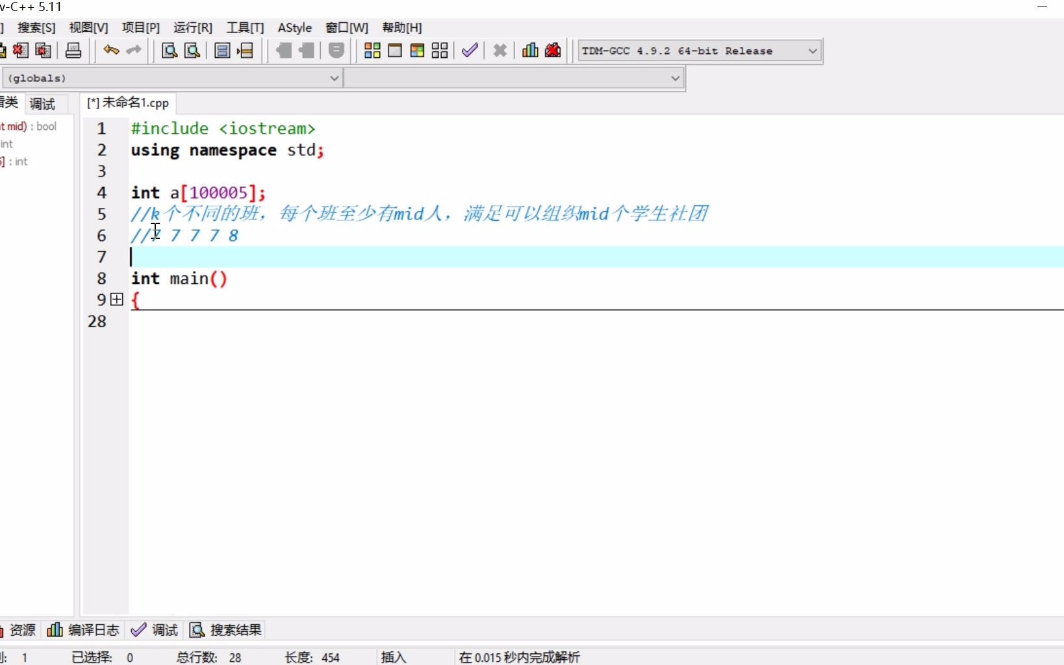This screenshot has width=1064, height=665.
Task: Open the (globals) scope dropdown
Action: [x=172, y=78]
